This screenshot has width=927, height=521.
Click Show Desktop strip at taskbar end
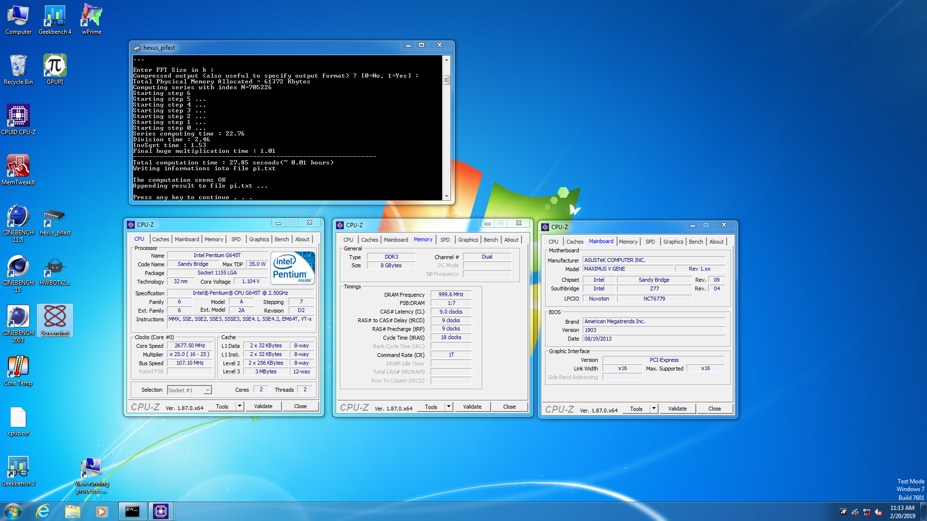pyautogui.click(x=923, y=511)
